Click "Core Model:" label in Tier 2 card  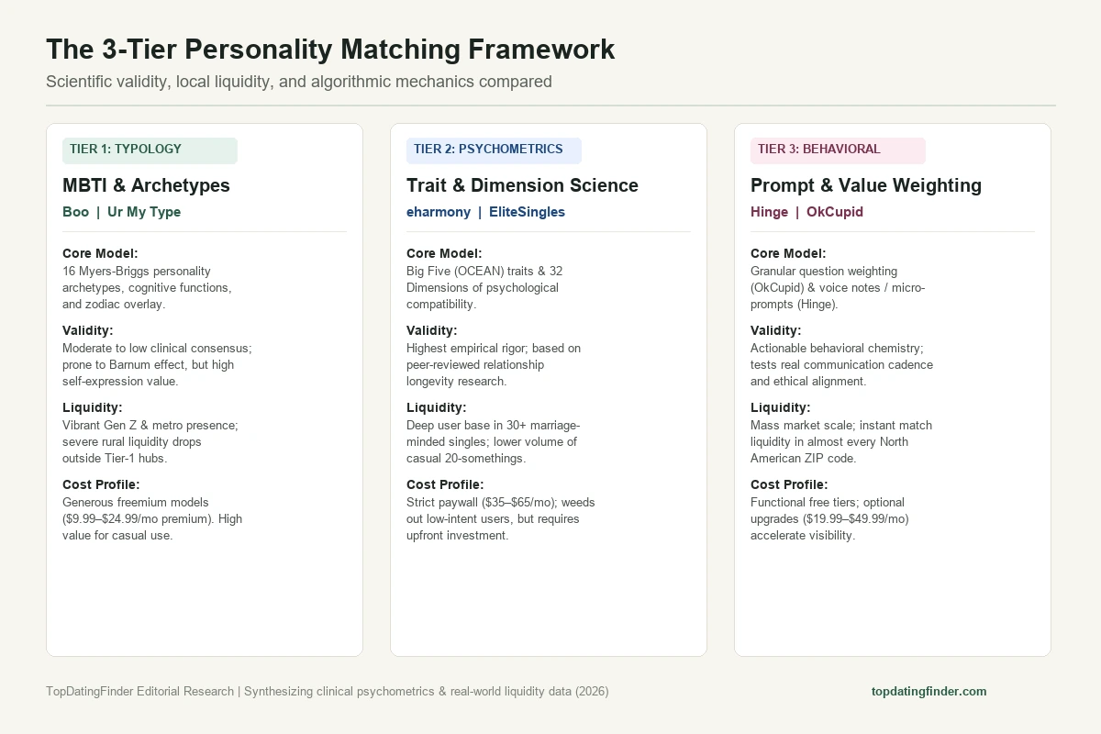(444, 253)
